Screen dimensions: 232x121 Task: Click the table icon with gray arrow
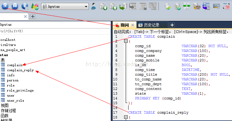pyautogui.click(x=133, y=6)
